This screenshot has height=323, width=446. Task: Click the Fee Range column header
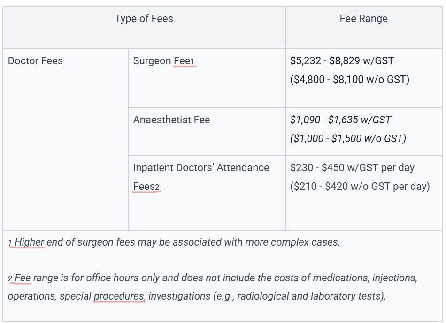(x=363, y=28)
